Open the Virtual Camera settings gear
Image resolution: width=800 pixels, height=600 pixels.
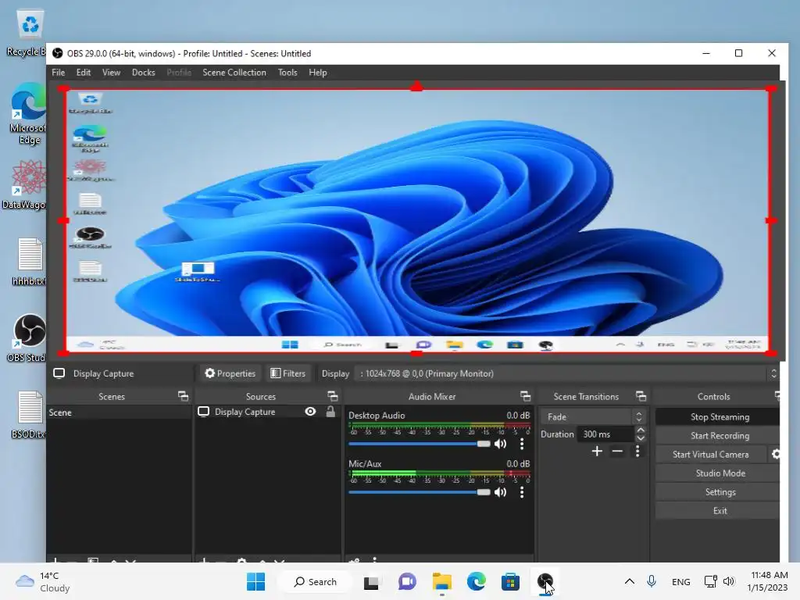click(x=776, y=454)
